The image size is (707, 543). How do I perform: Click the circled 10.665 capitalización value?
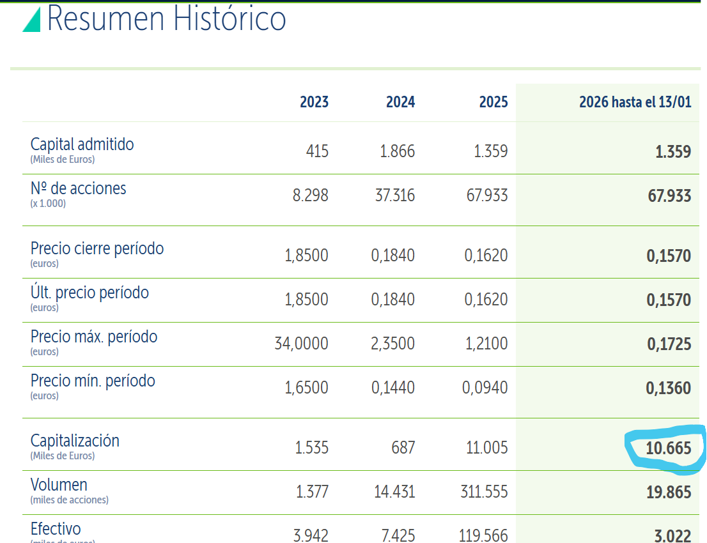click(668, 448)
